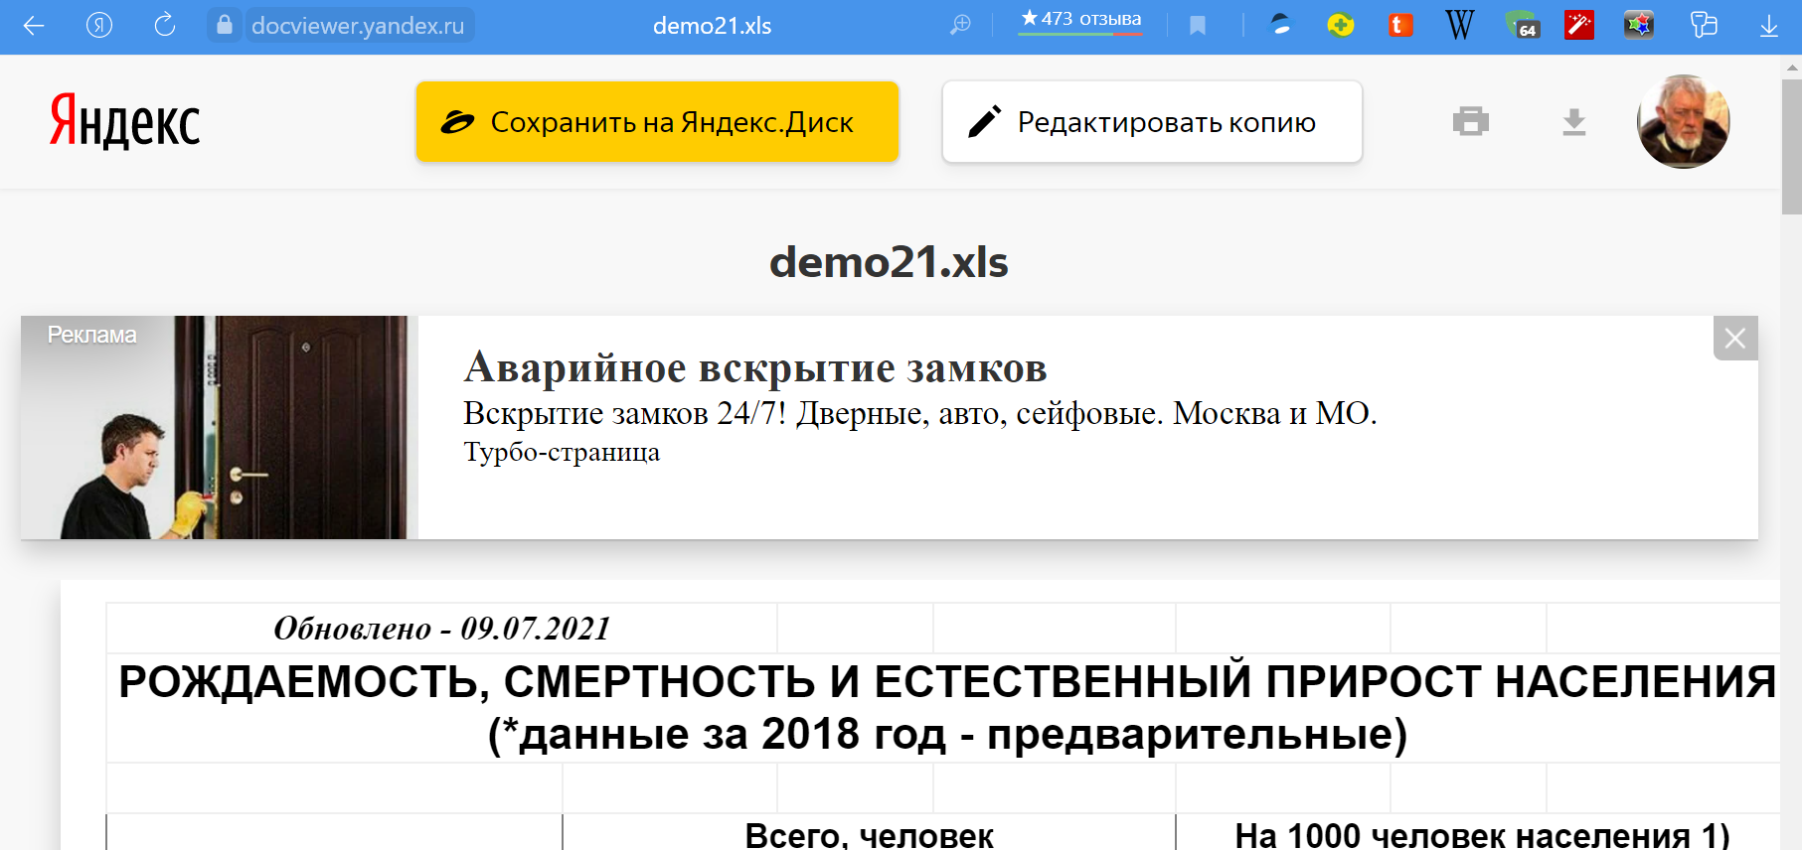1802x850 pixels.
Task: Click the Яндекс logo
Action: pos(125,122)
